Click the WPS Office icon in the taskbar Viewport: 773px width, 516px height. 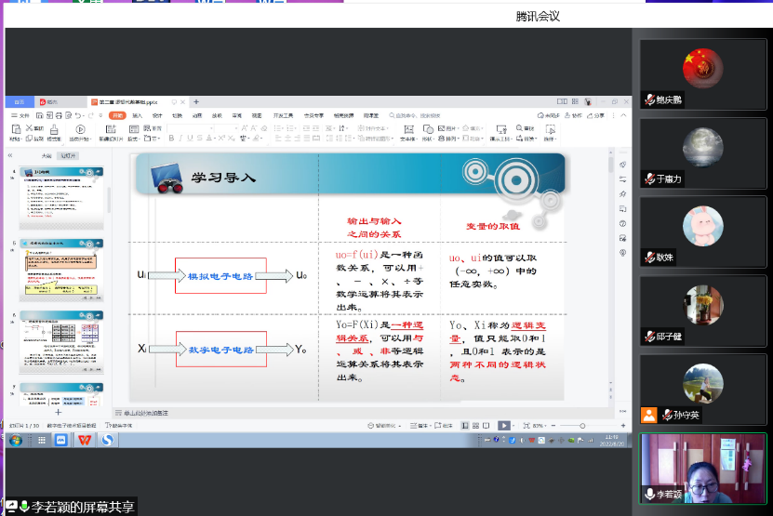click(84, 440)
